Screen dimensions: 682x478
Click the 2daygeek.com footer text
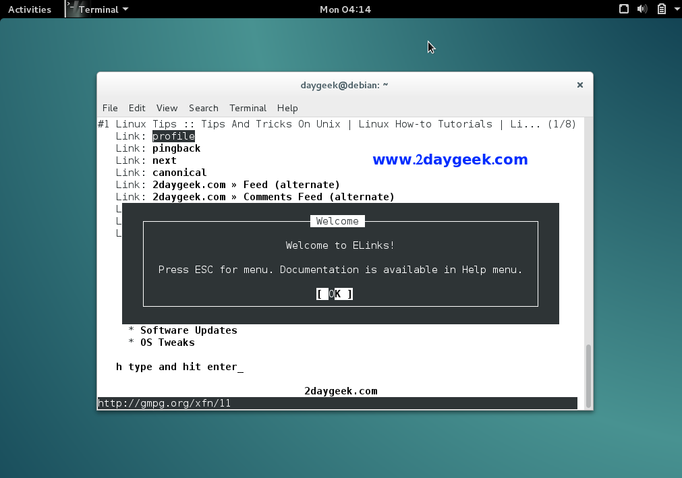point(341,391)
